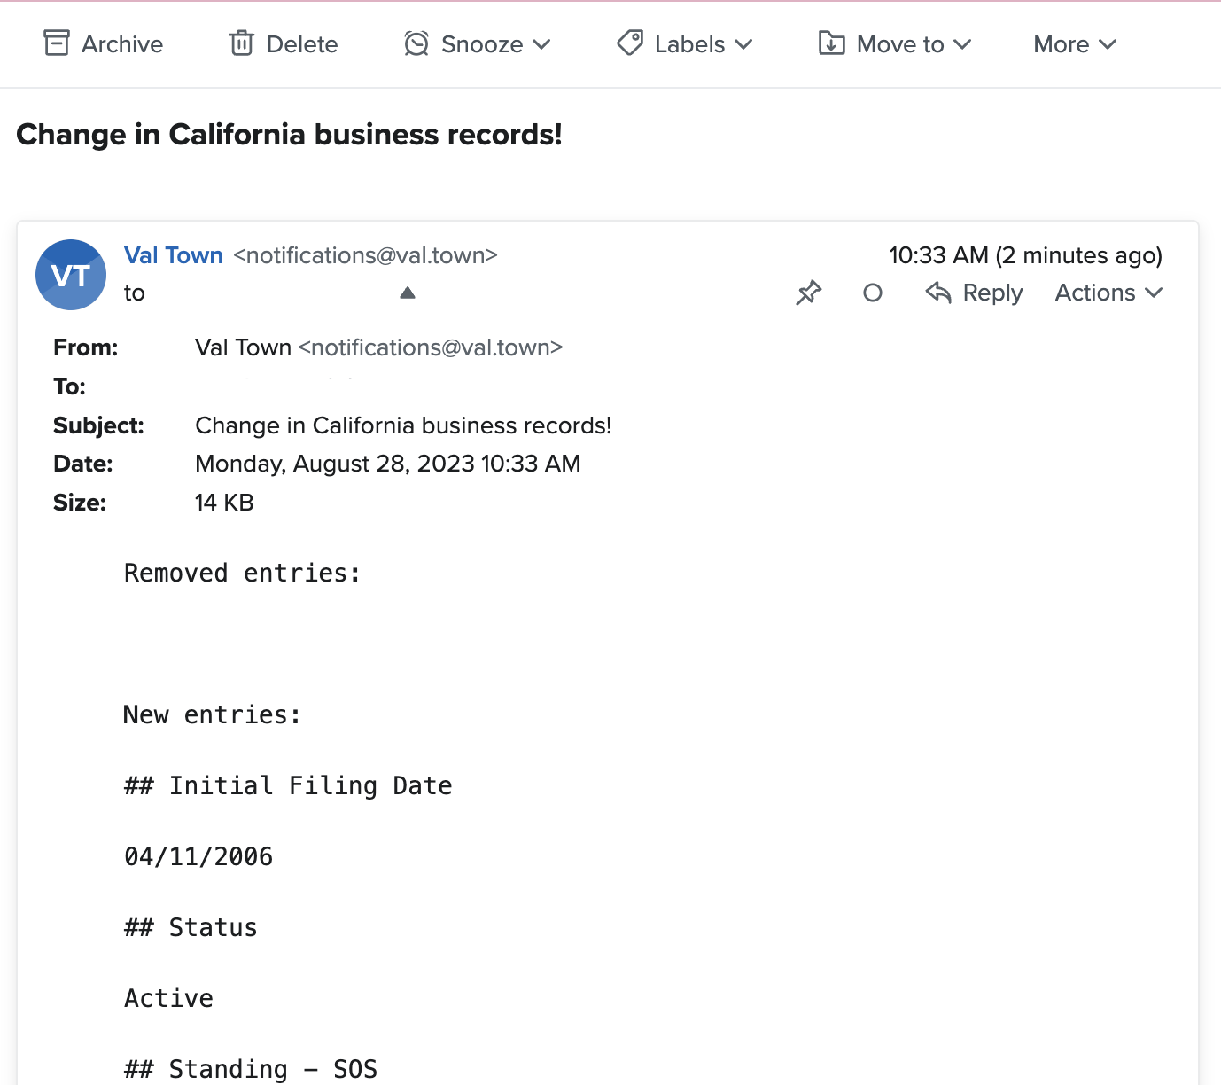Toggle the unread status circle

pyautogui.click(x=873, y=293)
